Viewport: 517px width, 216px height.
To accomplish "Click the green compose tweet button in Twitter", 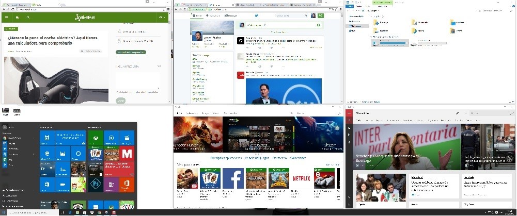I will [x=321, y=15].
